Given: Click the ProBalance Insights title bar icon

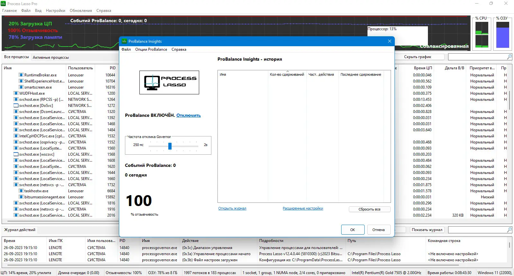Looking at the screenshot, I should [x=124, y=41].
